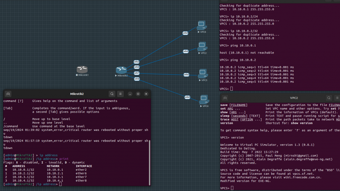Click the VPC2 window title
The width and height of the screenshot is (340, 191).
tap(294, 98)
